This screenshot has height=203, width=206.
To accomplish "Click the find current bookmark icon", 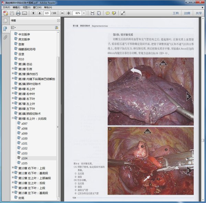I will tap(57, 27).
